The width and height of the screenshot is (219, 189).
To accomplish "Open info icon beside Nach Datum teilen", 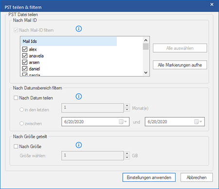I will tap(79, 96).
